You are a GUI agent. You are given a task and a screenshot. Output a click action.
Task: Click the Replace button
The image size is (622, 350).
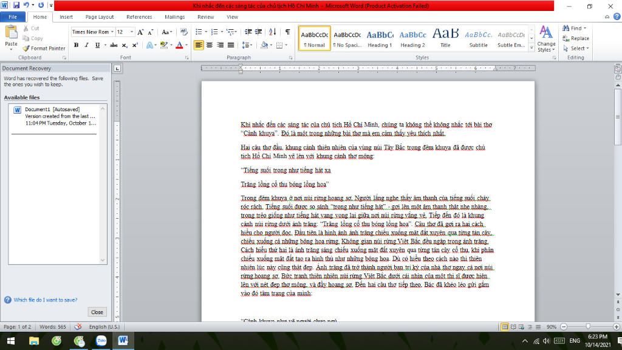(576, 38)
